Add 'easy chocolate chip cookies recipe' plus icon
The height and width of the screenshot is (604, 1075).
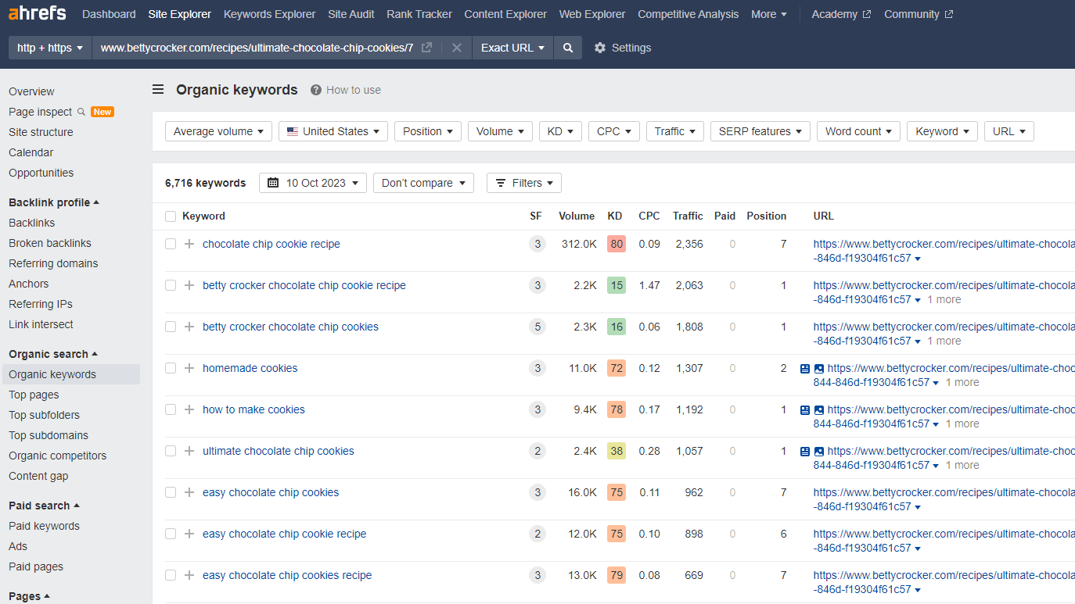coord(189,575)
